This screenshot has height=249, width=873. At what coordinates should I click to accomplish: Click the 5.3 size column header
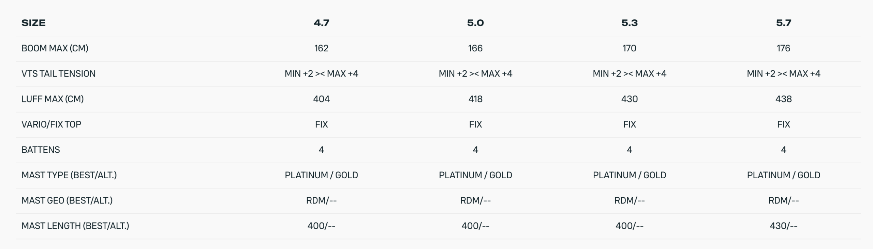click(629, 23)
